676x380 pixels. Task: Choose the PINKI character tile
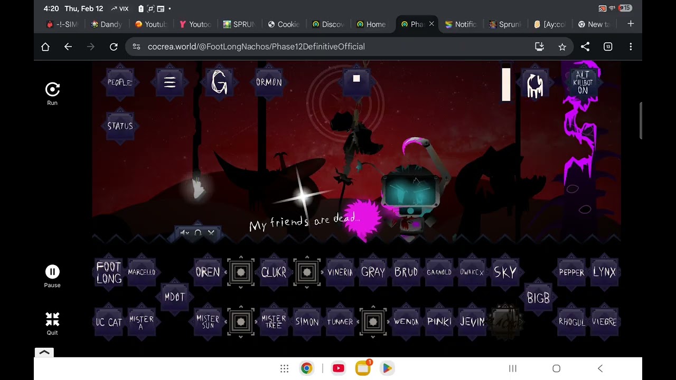coord(439,322)
